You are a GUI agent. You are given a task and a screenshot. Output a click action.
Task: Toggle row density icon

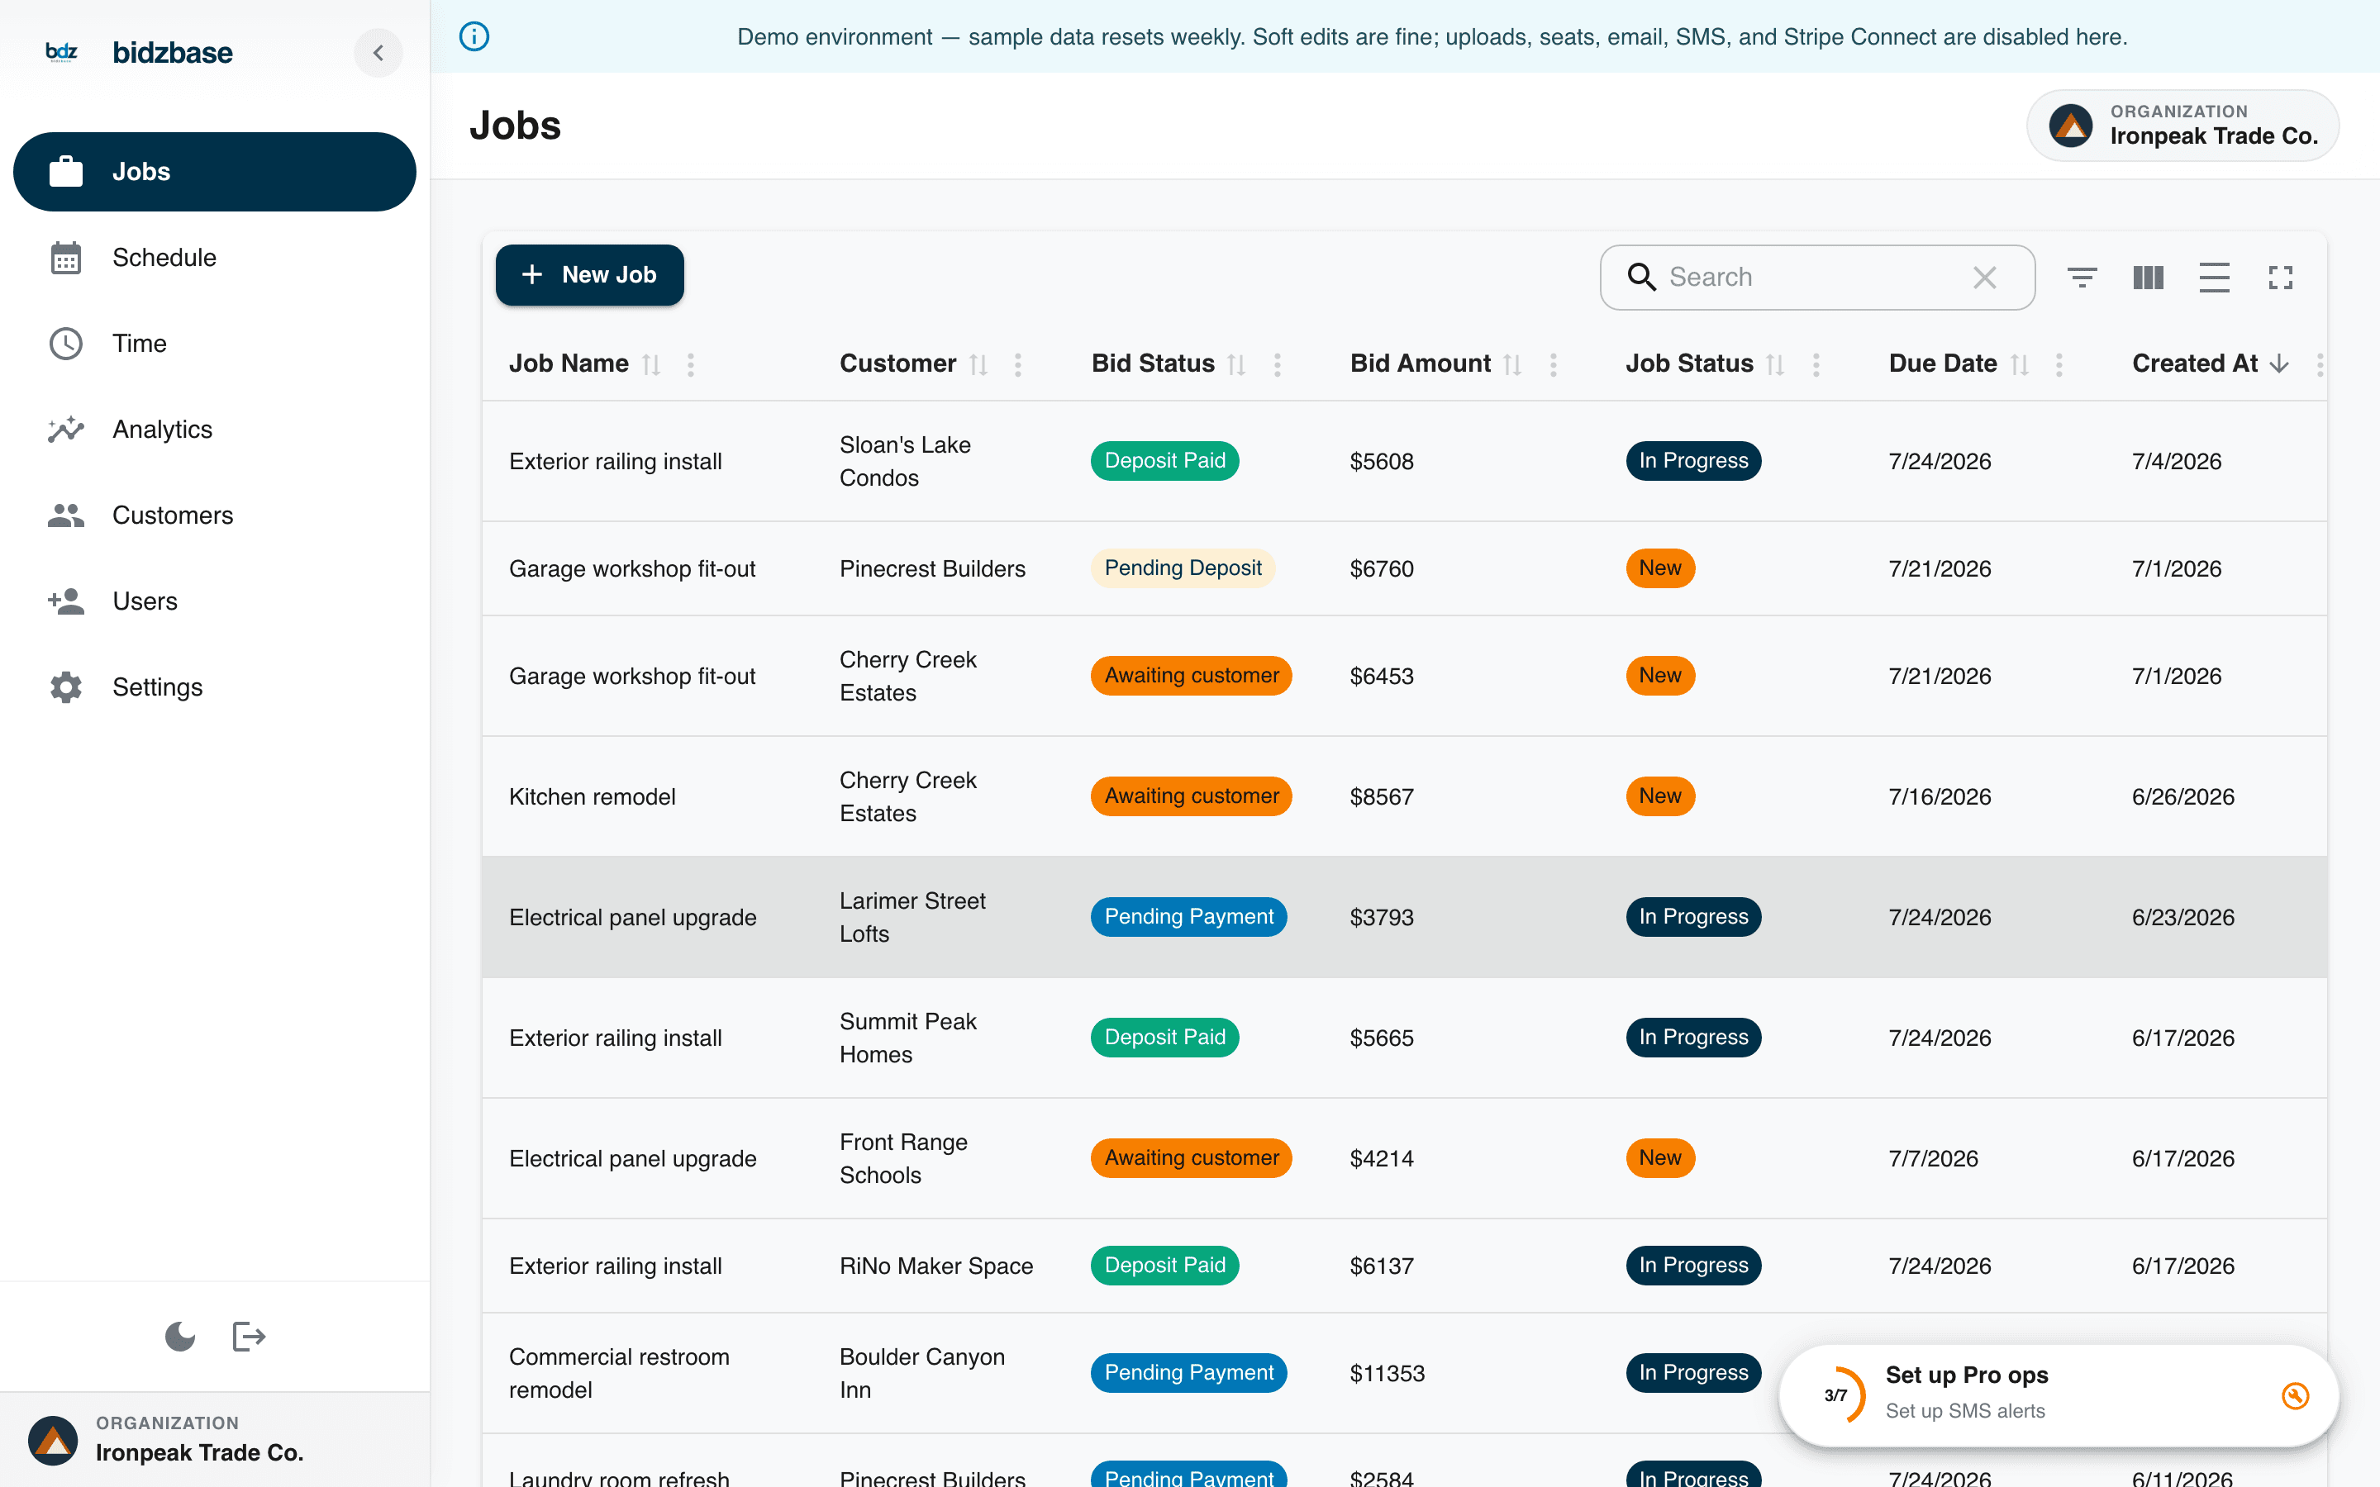[2214, 278]
